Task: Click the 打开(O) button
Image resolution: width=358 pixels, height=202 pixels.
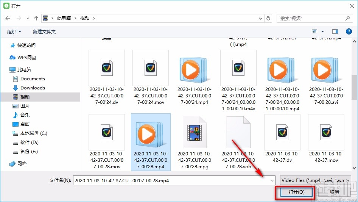Action: (x=296, y=192)
